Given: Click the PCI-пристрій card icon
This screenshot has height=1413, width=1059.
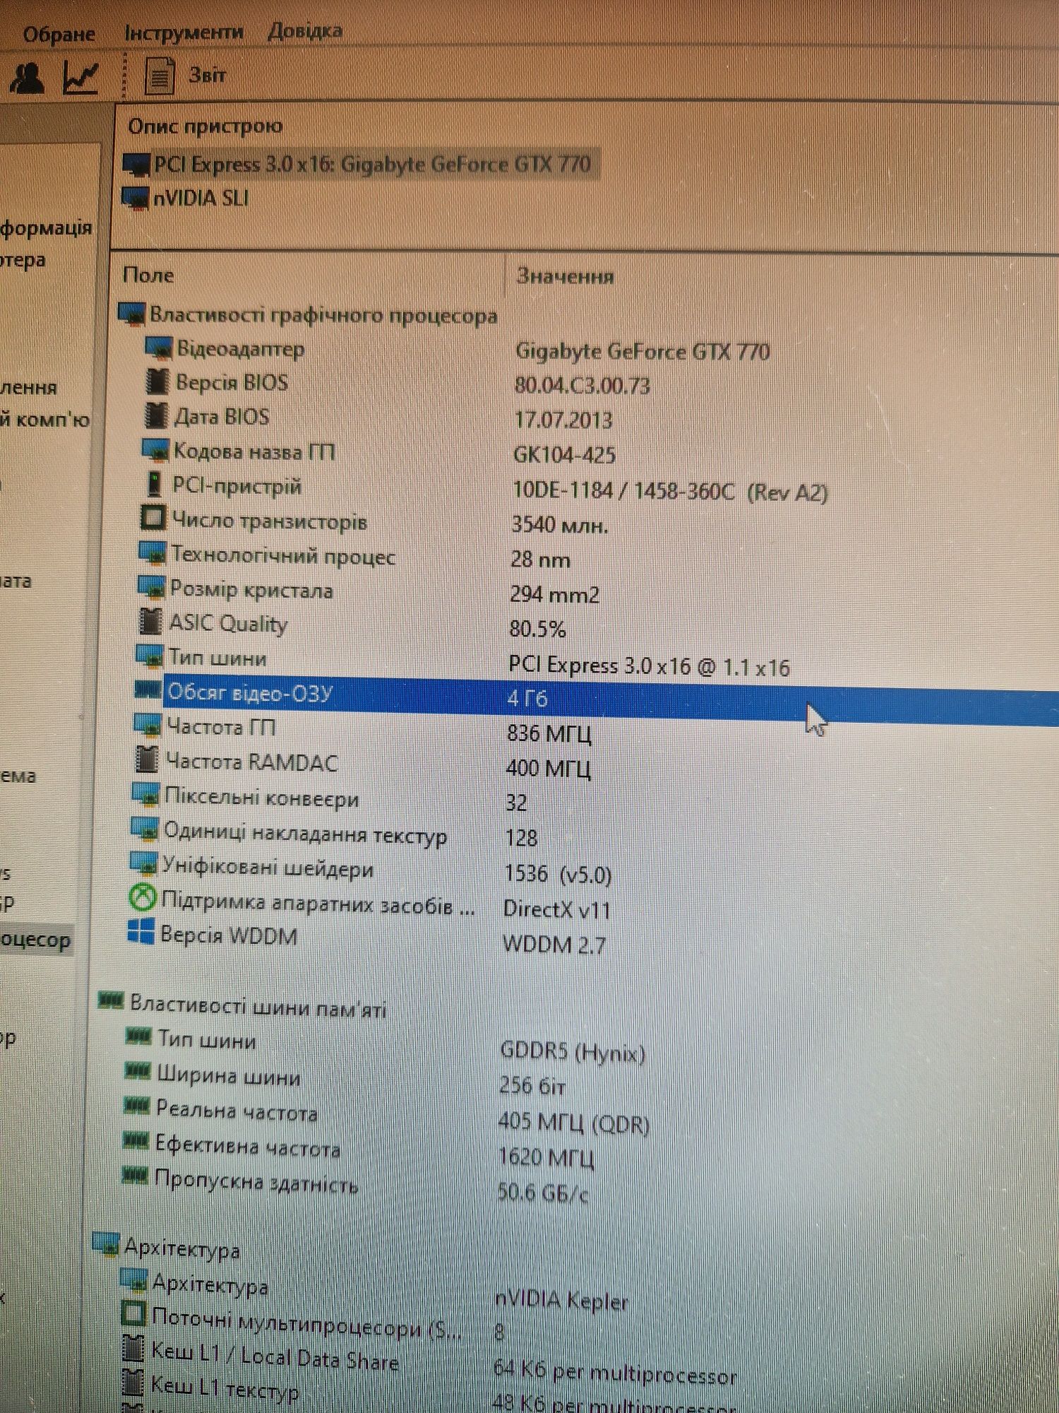Looking at the screenshot, I should click(153, 485).
